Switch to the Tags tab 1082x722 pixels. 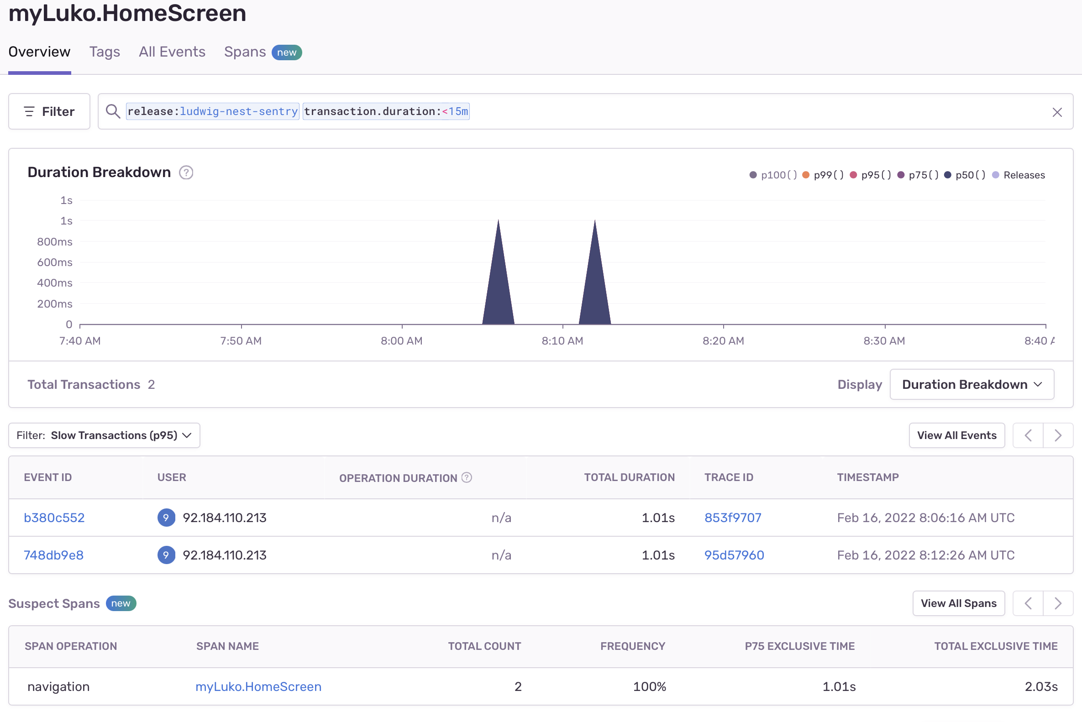(x=105, y=52)
